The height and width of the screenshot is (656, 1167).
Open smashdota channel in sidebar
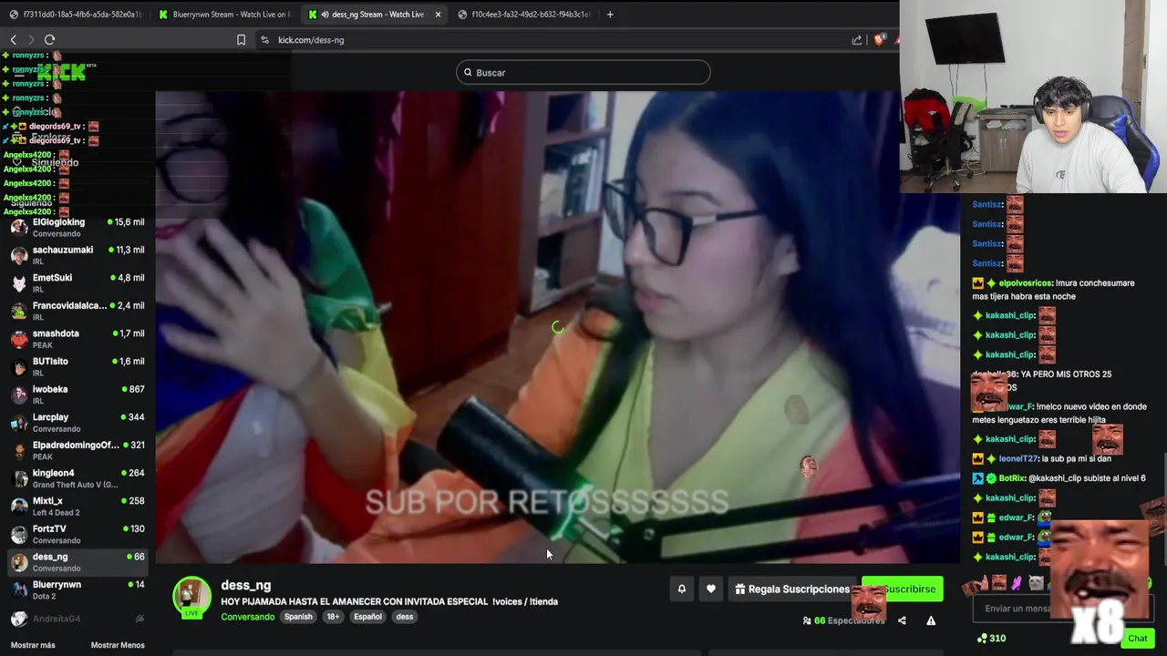[x=77, y=339]
